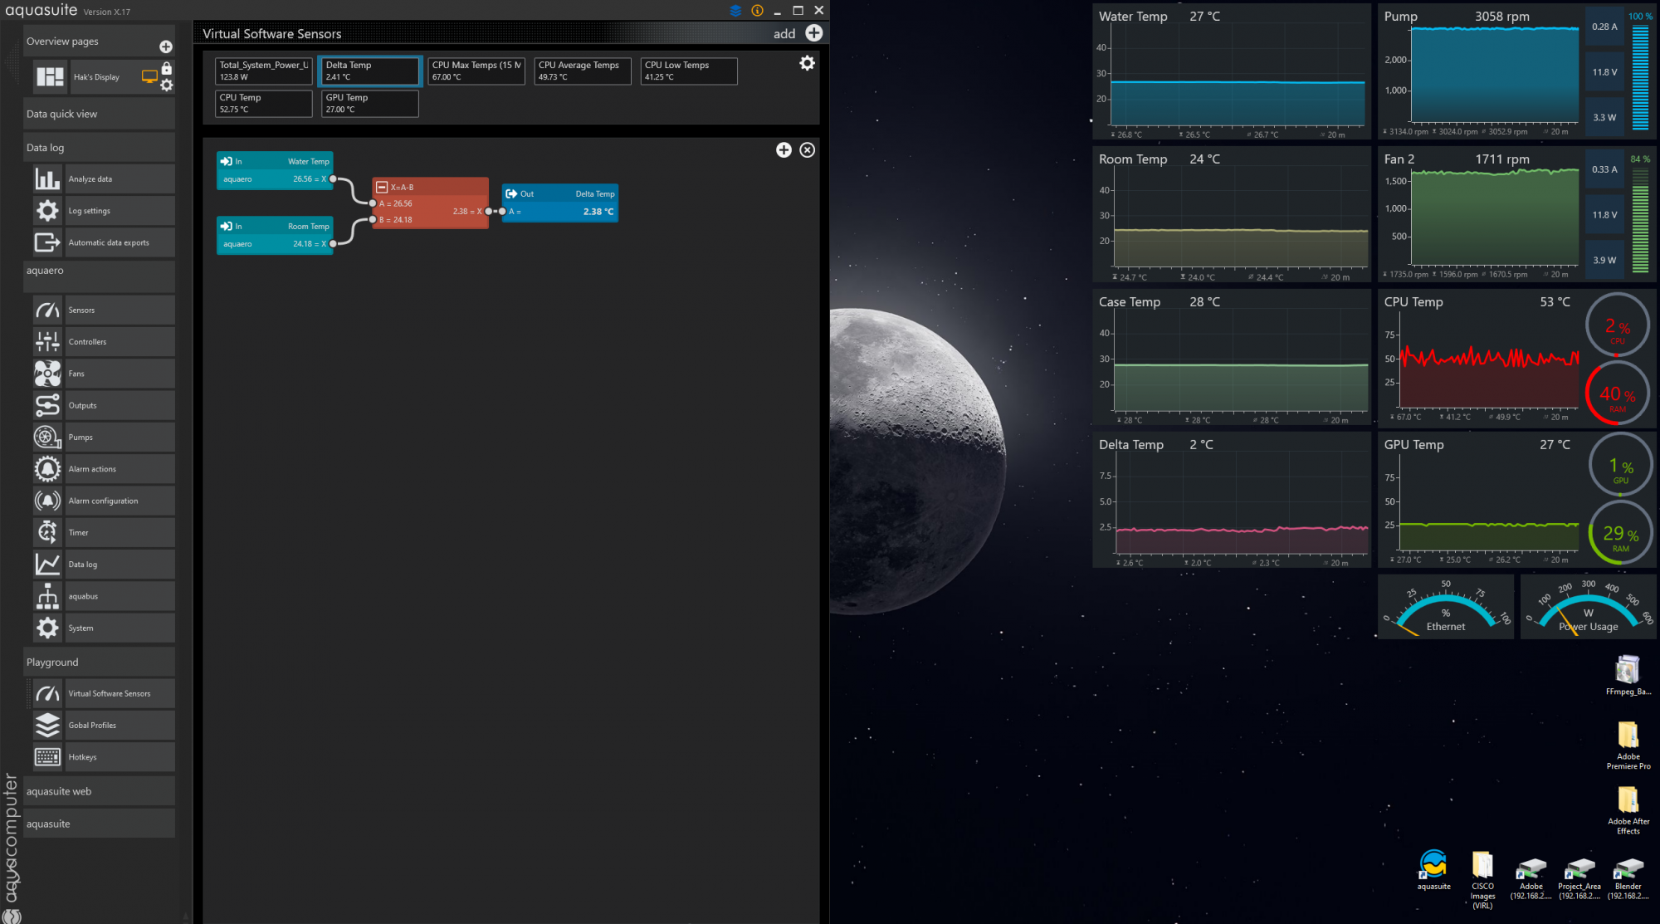
Task: Toggle lock on Hak's Display page
Action: [x=167, y=69]
